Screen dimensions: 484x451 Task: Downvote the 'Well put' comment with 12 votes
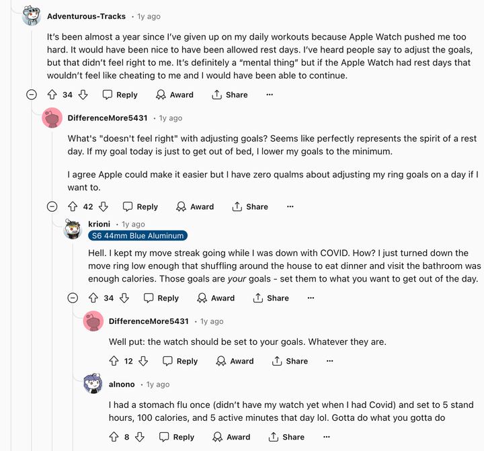click(143, 361)
